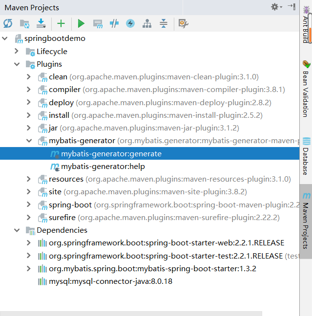Click horizontal scrollbar at panel bottom
Viewport: 312px width, 316px height.
131,314
